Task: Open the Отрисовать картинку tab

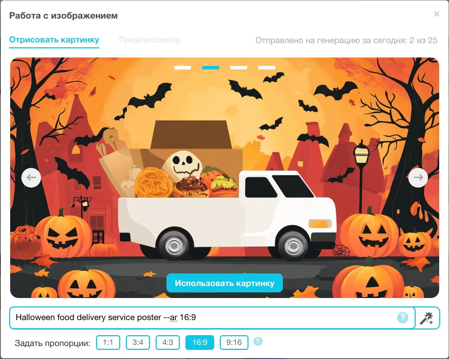Action: coord(54,40)
